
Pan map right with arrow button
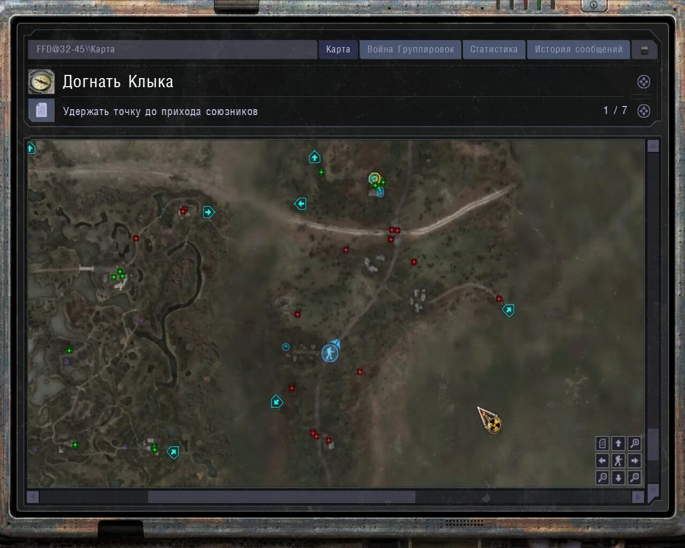pyautogui.click(x=635, y=460)
